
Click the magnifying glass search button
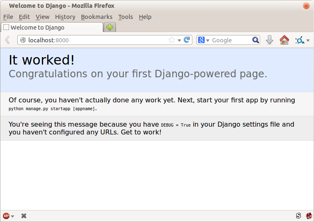[255, 40]
